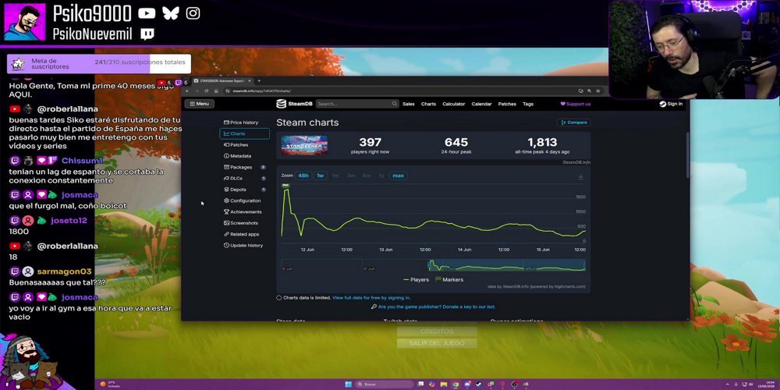Screen dimensions: 780x390
Task: Click the zoom magnifier icon in address bar
Action: click(590, 91)
